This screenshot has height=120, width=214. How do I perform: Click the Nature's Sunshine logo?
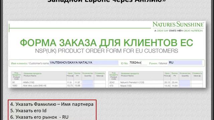pyautogui.click(x=178, y=24)
